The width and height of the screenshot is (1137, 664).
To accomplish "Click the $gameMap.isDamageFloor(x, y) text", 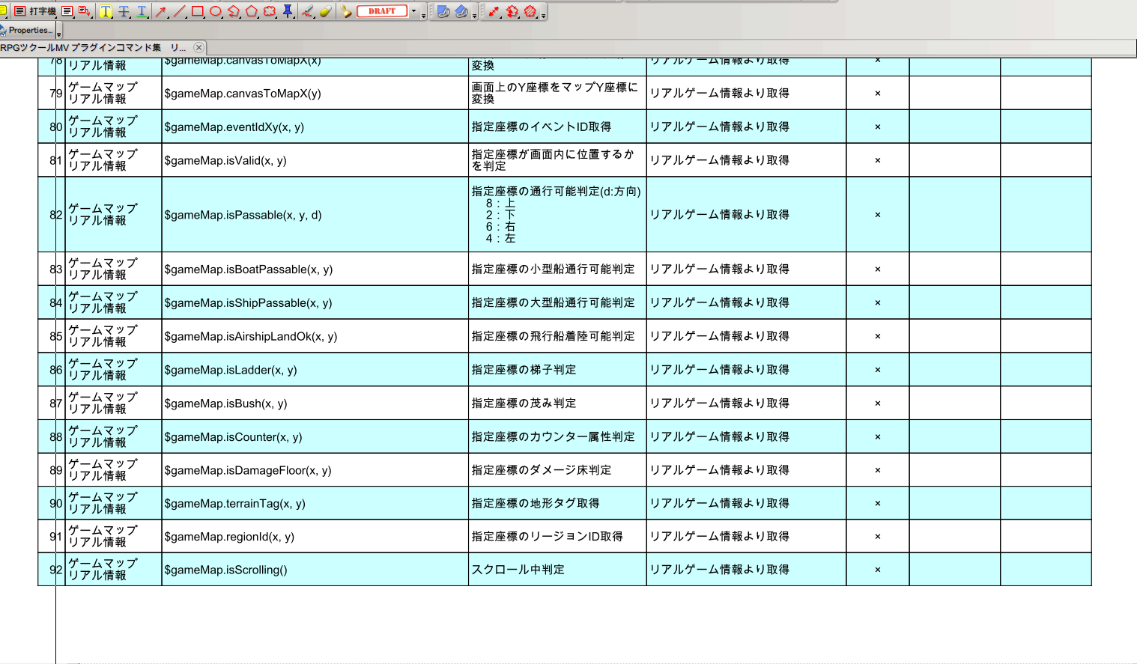I will pyautogui.click(x=248, y=471).
